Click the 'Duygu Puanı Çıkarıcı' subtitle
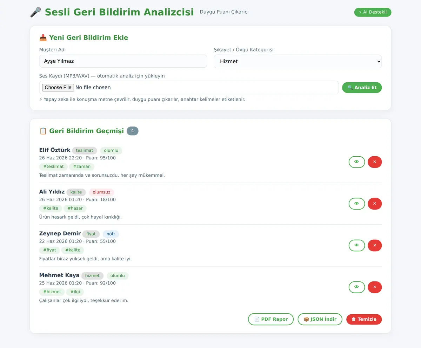The width and height of the screenshot is (421, 348). [224, 12]
